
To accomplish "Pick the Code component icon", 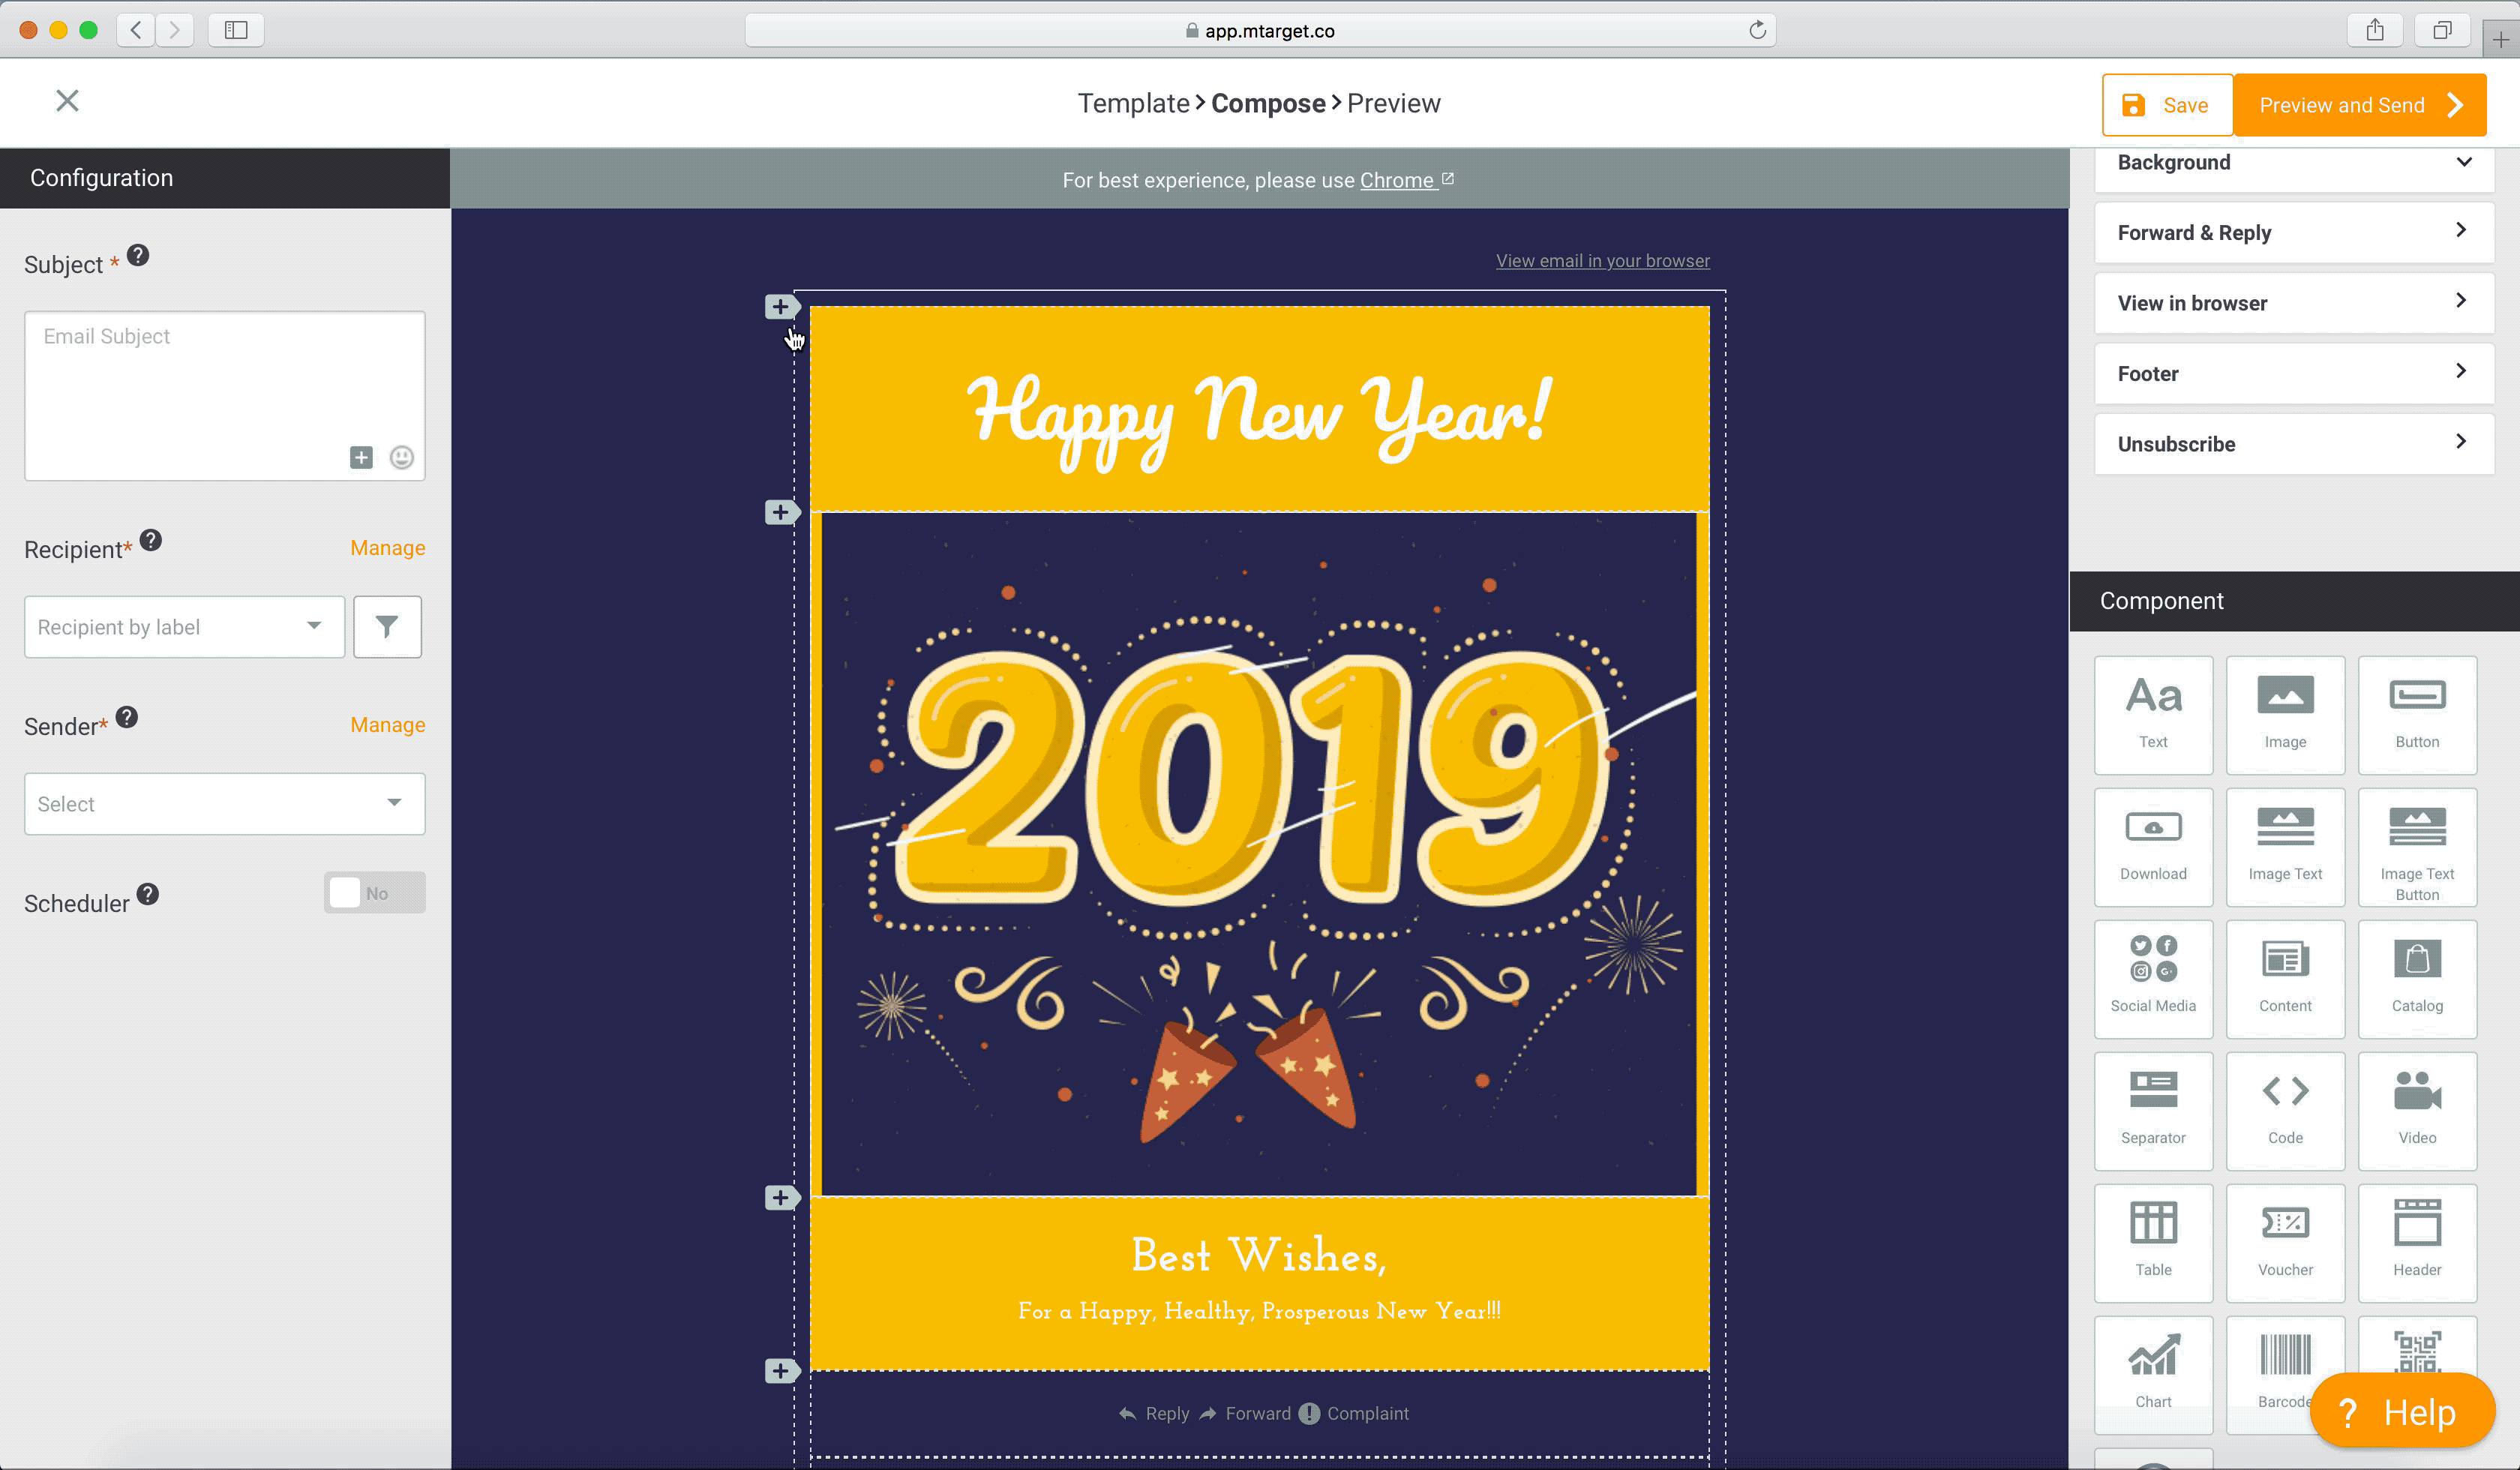I will pos(2284,1109).
